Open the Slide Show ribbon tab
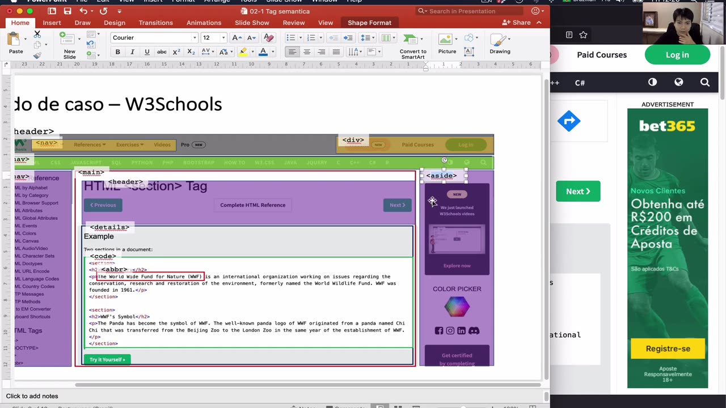The width and height of the screenshot is (726, 408). pos(252,23)
